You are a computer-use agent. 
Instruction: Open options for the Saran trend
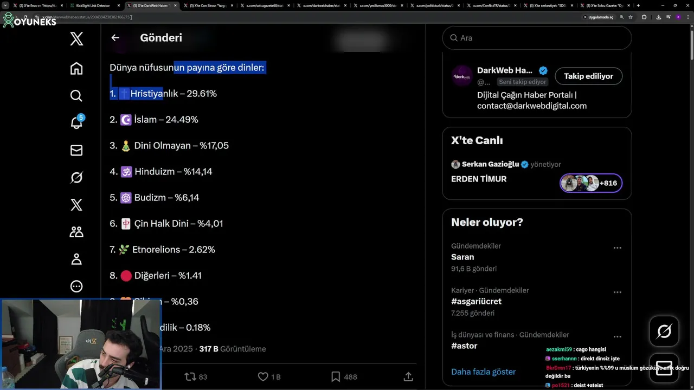617,248
